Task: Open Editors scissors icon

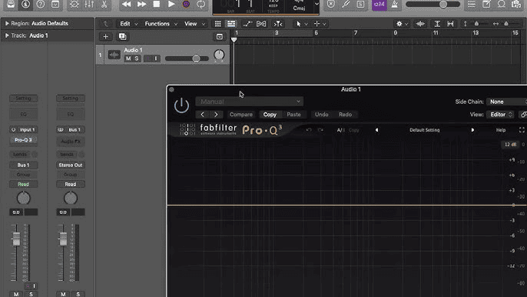Action: (x=104, y=4)
